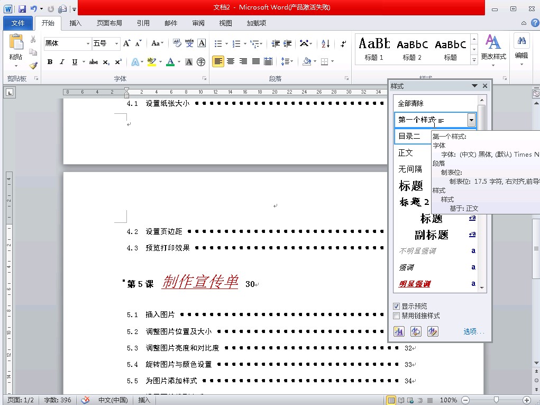Viewport: 540px width, 405px height.
Task: Click the New Style icon in Styles pane
Action: click(399, 331)
